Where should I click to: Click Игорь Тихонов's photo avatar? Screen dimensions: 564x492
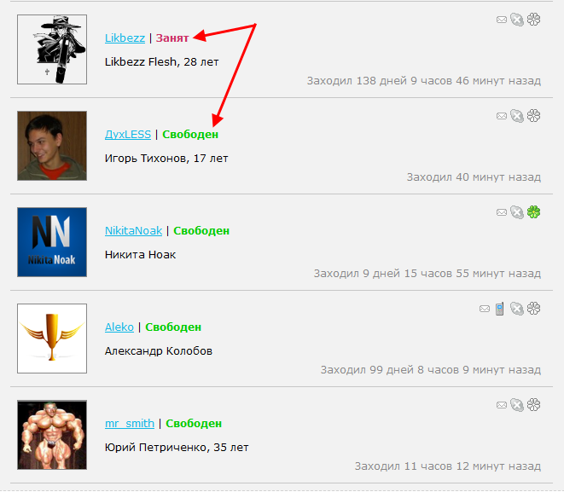[52, 146]
